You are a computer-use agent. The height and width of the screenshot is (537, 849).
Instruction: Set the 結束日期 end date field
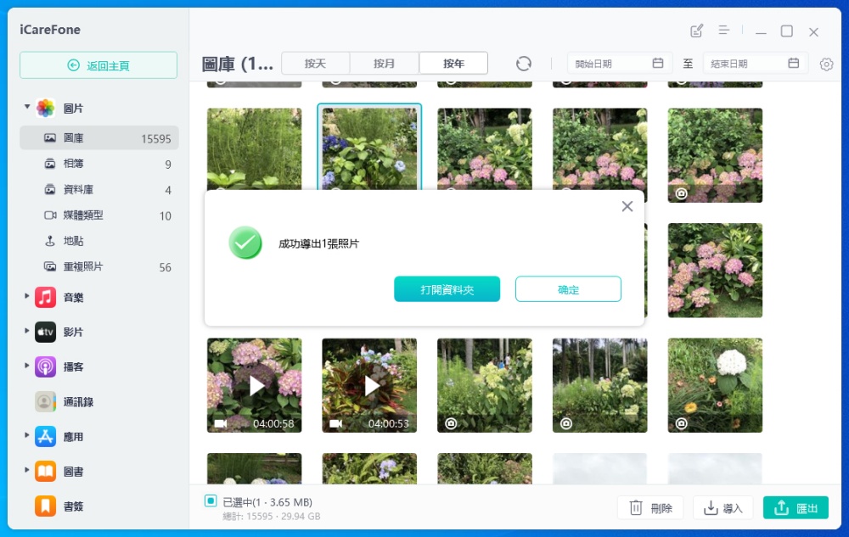point(756,64)
